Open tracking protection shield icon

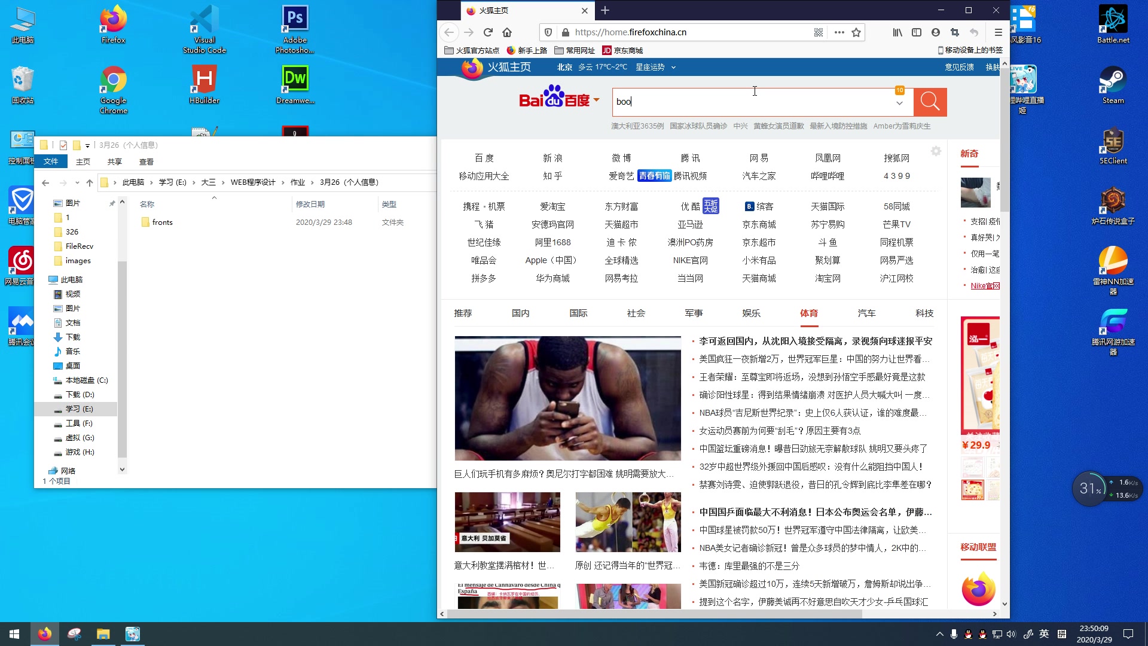point(548,32)
